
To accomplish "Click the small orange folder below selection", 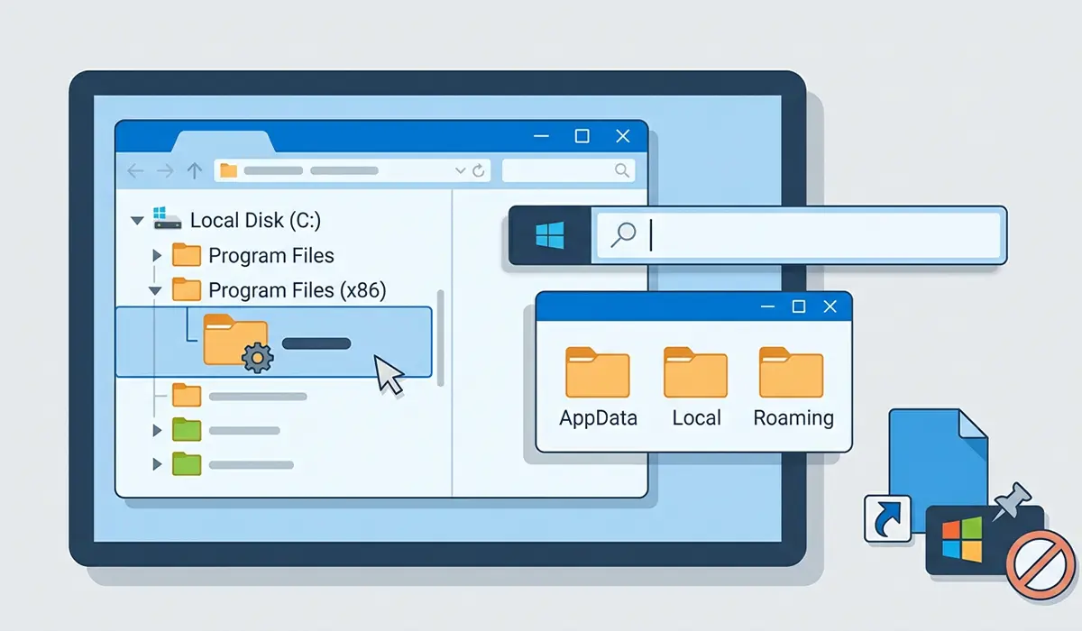I will [187, 395].
